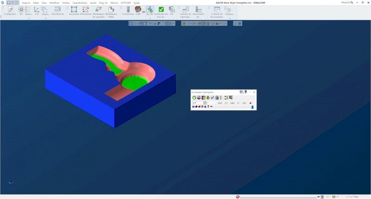Expand the Op Sim dropdown arrow
This screenshot has height=199, width=371.
(150, 19)
